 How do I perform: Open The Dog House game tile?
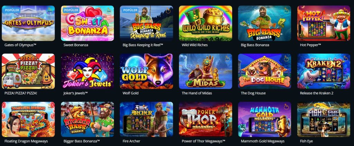(x=264, y=71)
